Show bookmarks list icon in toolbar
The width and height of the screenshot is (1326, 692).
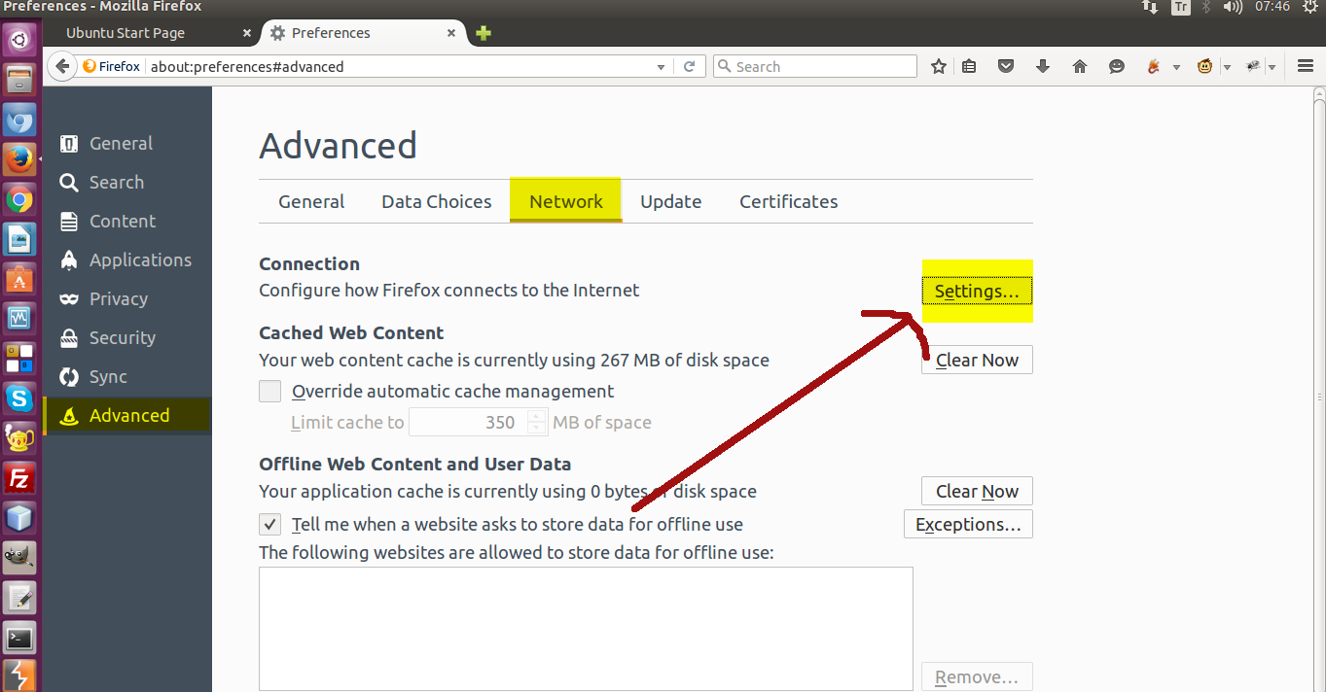click(x=969, y=66)
